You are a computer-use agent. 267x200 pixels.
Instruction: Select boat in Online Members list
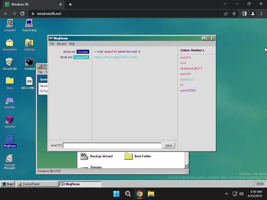(x=183, y=63)
